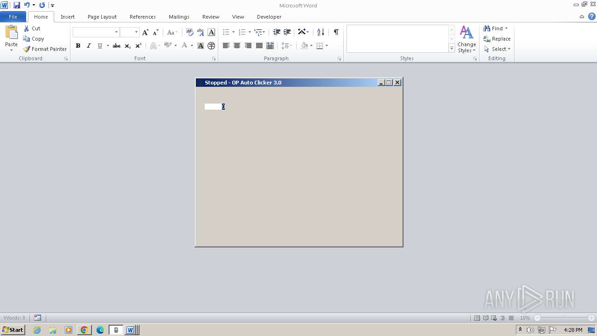The width and height of the screenshot is (597, 336).
Task: Click the zoom slider track
Action: point(564,318)
